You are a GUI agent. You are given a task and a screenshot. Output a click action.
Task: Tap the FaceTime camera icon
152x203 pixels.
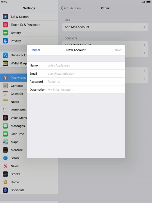click(5, 134)
